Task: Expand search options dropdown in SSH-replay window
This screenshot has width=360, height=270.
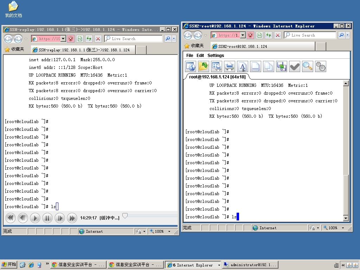Action: click(x=174, y=39)
